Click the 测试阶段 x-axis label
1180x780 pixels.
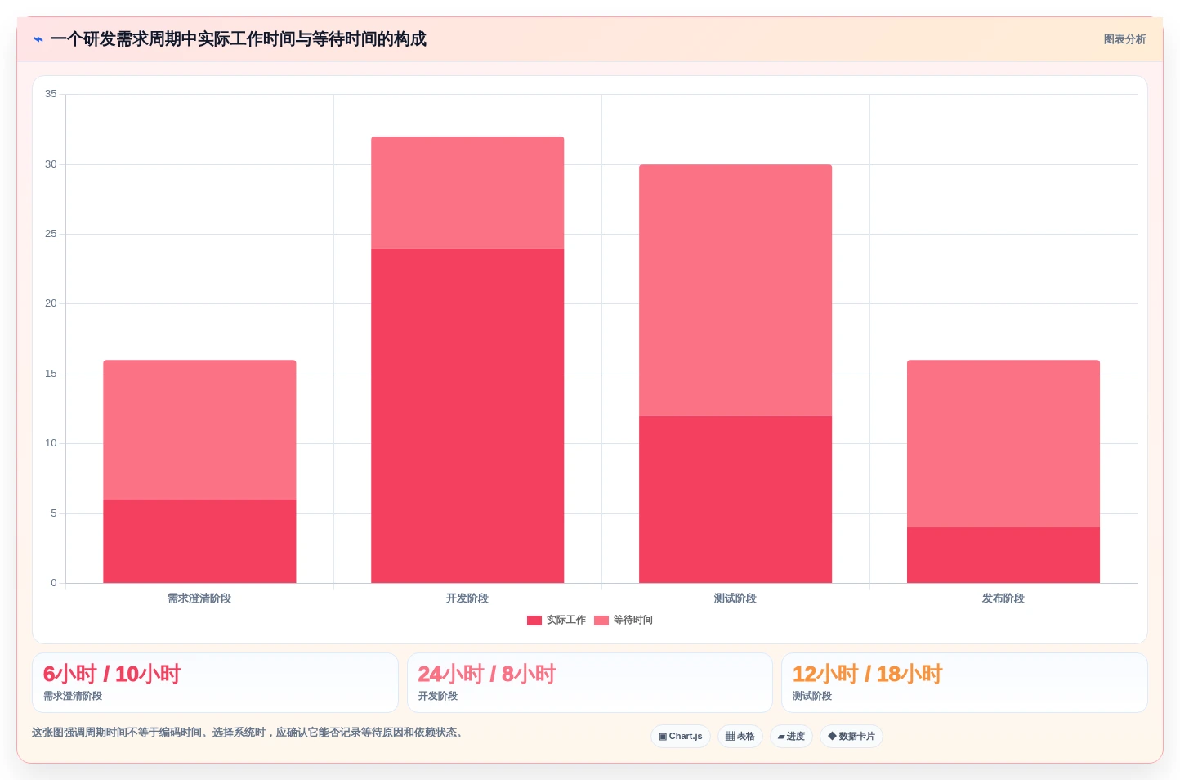[735, 598]
